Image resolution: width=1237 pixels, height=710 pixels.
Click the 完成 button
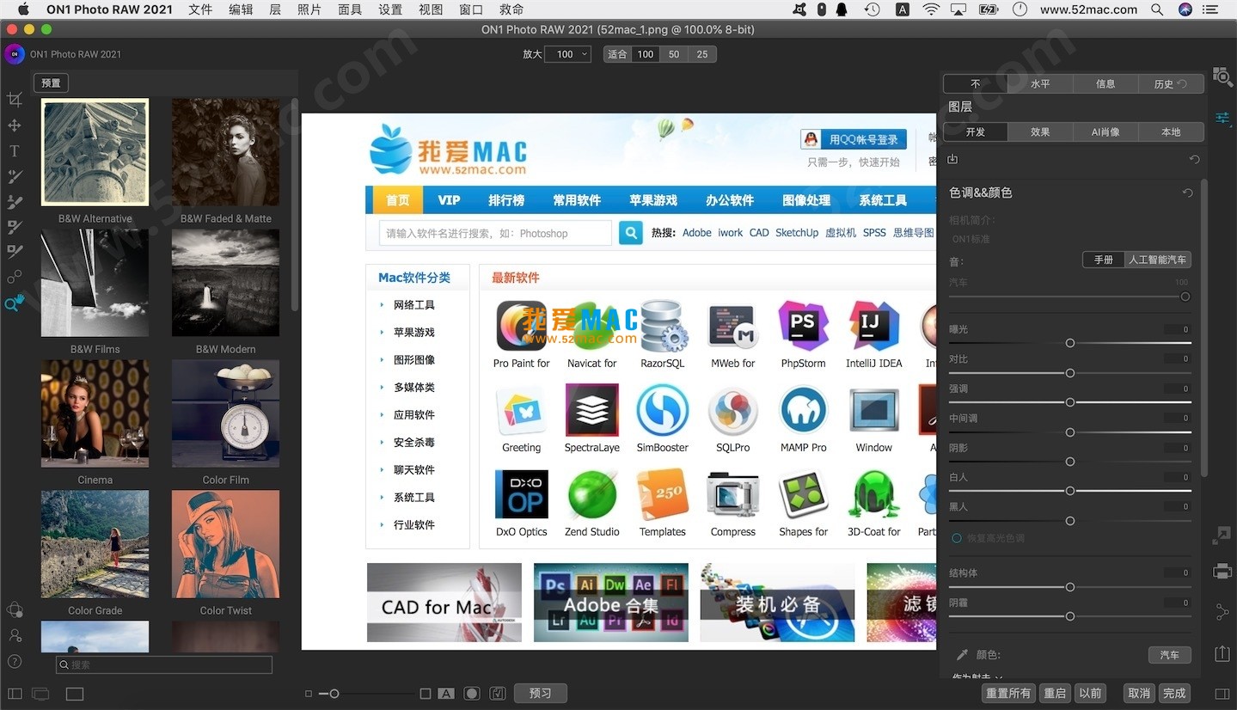1174,694
